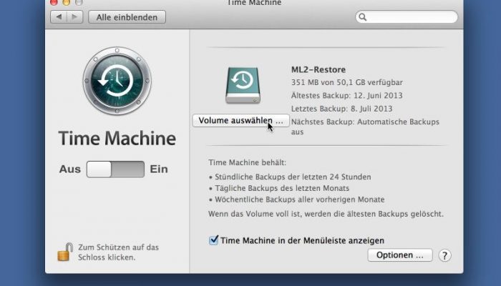
Task: Click Letztes Backup: 8. Juli 2013
Action: pos(341,109)
